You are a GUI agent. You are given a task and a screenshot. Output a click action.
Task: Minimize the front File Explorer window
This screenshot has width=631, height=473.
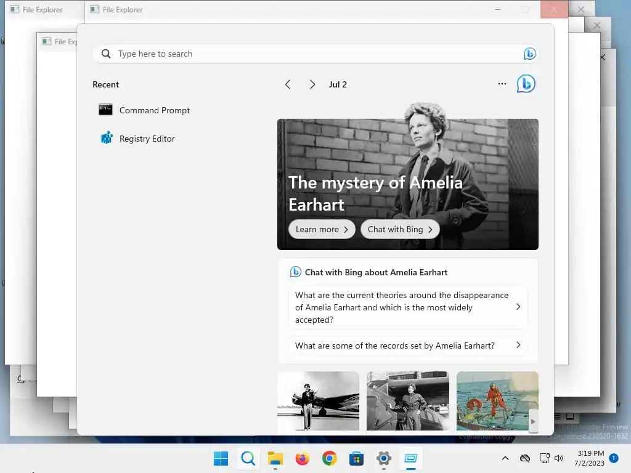tap(498, 9)
